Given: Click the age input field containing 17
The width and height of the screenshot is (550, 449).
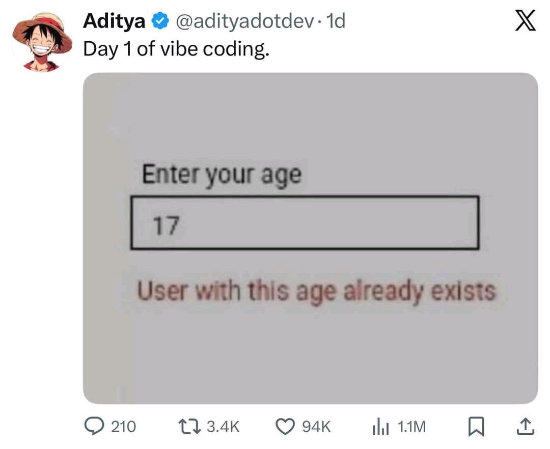Looking at the screenshot, I should click(x=304, y=223).
